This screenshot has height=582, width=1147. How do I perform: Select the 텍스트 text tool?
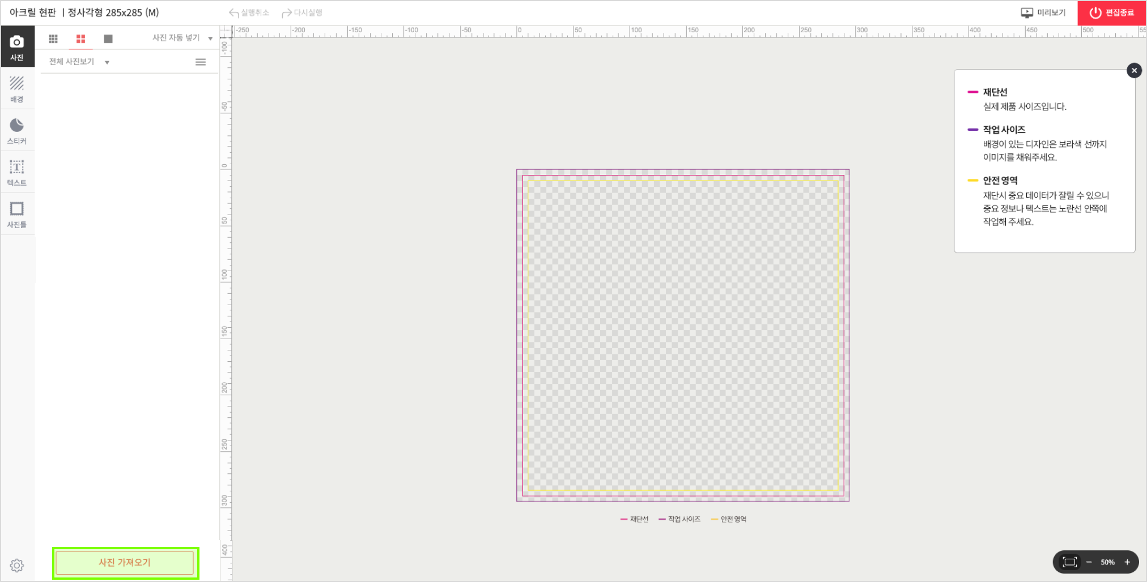(x=17, y=173)
